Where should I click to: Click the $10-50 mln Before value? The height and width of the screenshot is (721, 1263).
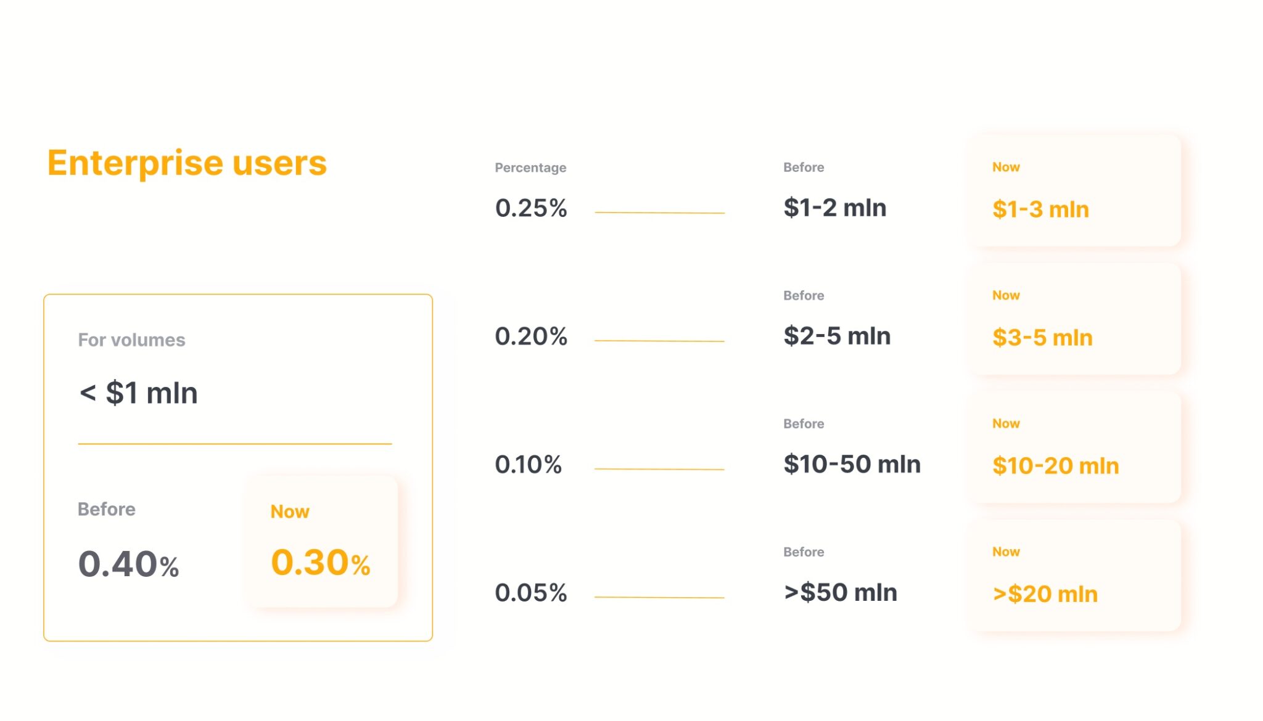click(x=852, y=465)
